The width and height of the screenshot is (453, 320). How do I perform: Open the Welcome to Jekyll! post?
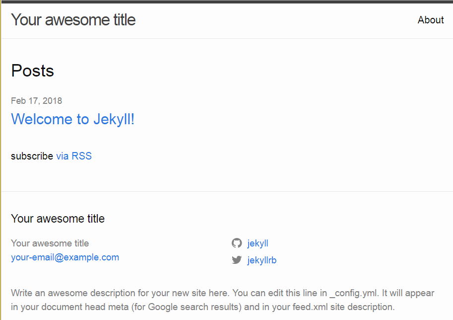click(73, 119)
